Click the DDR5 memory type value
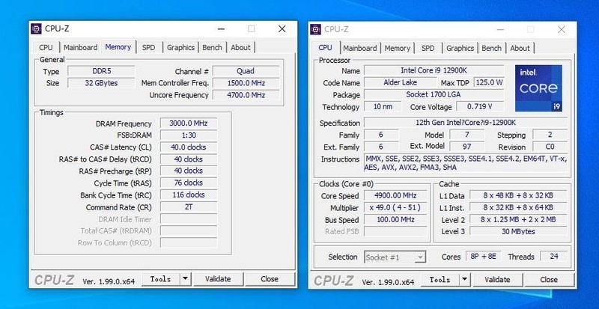Viewport: 599px width, 309px height. click(101, 71)
